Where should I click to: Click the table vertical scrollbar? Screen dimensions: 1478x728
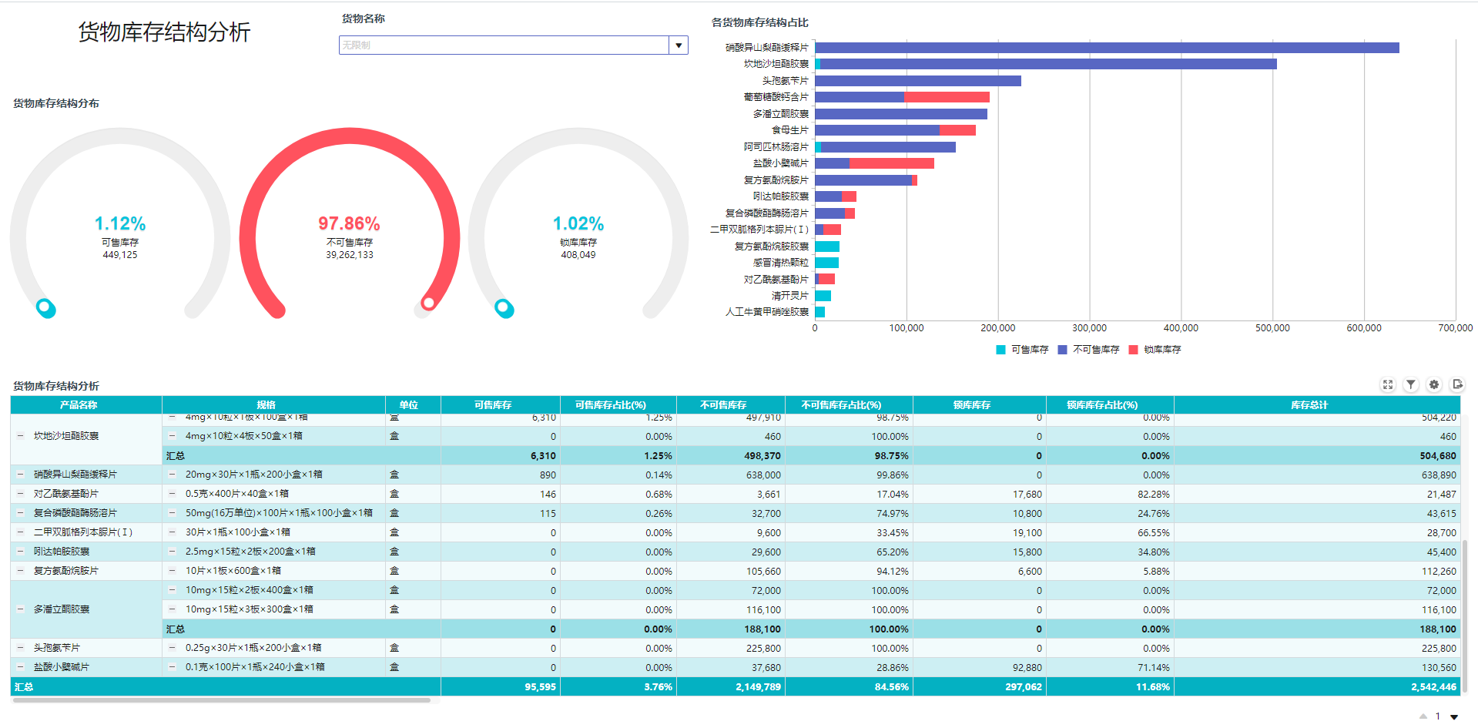pyautogui.click(x=1465, y=616)
